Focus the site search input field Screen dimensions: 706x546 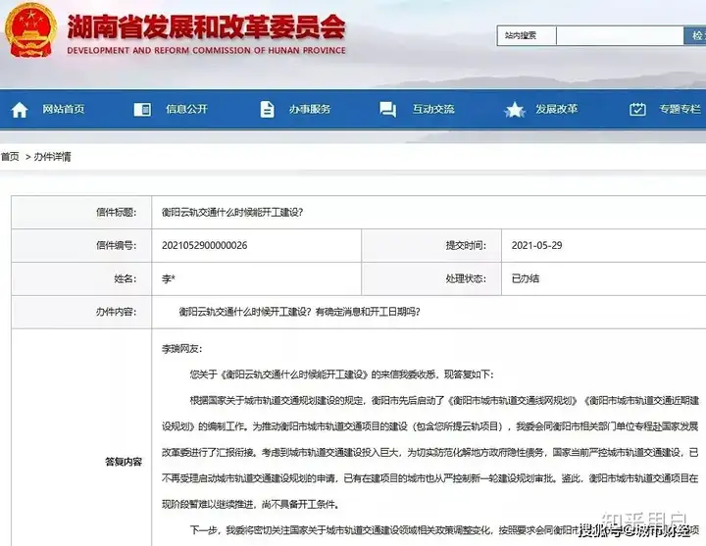(620, 35)
